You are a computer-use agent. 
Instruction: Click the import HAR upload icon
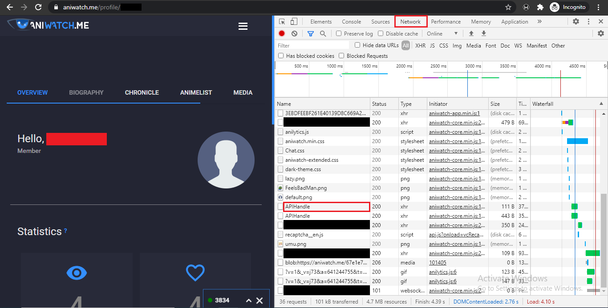point(471,33)
